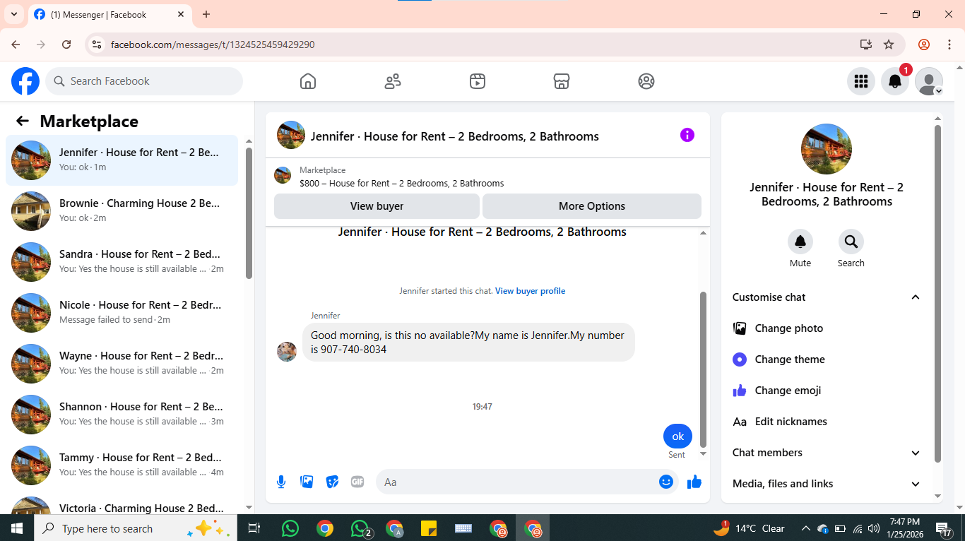Click the sent "ok" message bubble

coord(677,436)
